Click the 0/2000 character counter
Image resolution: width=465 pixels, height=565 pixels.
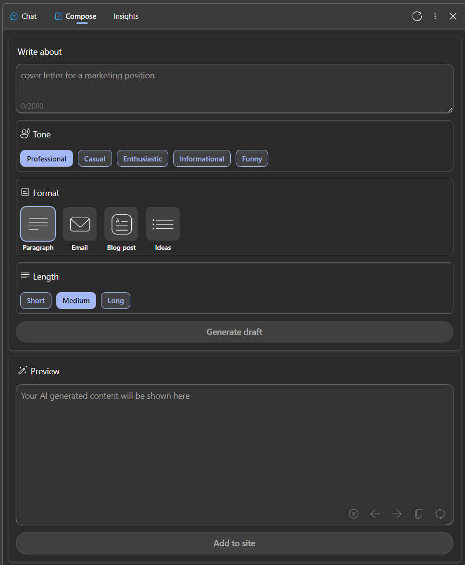click(32, 106)
